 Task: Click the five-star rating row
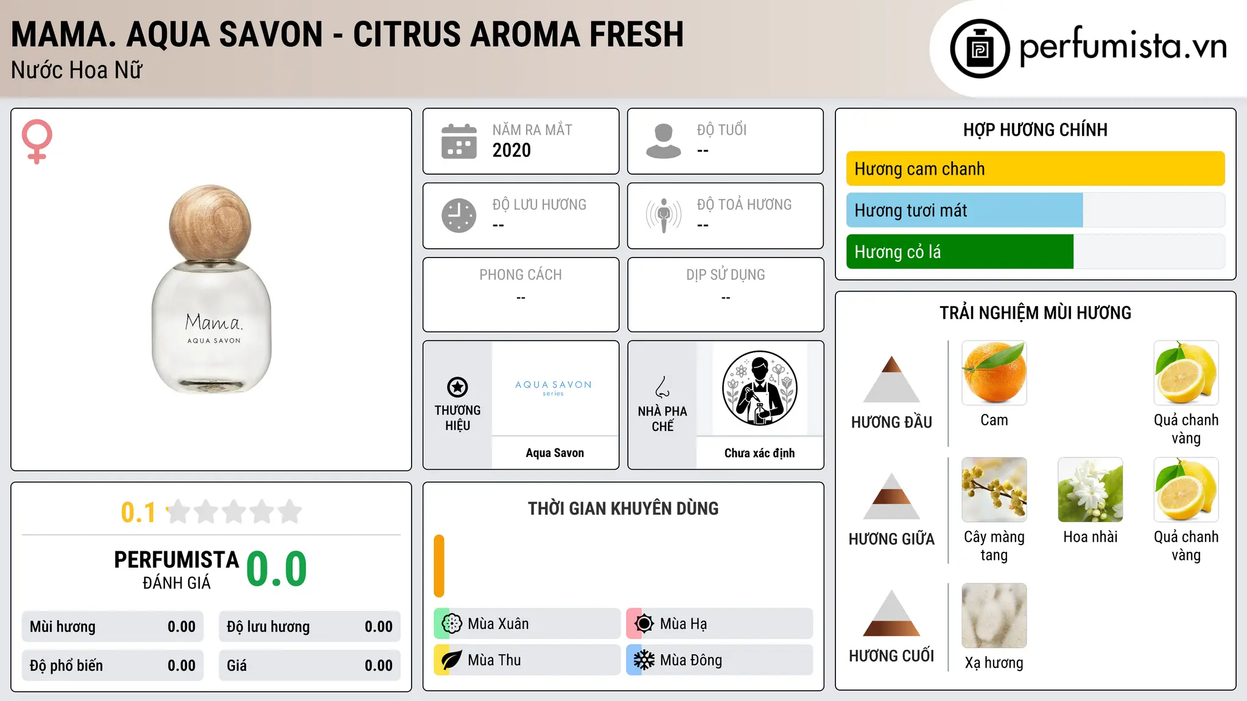(x=234, y=512)
